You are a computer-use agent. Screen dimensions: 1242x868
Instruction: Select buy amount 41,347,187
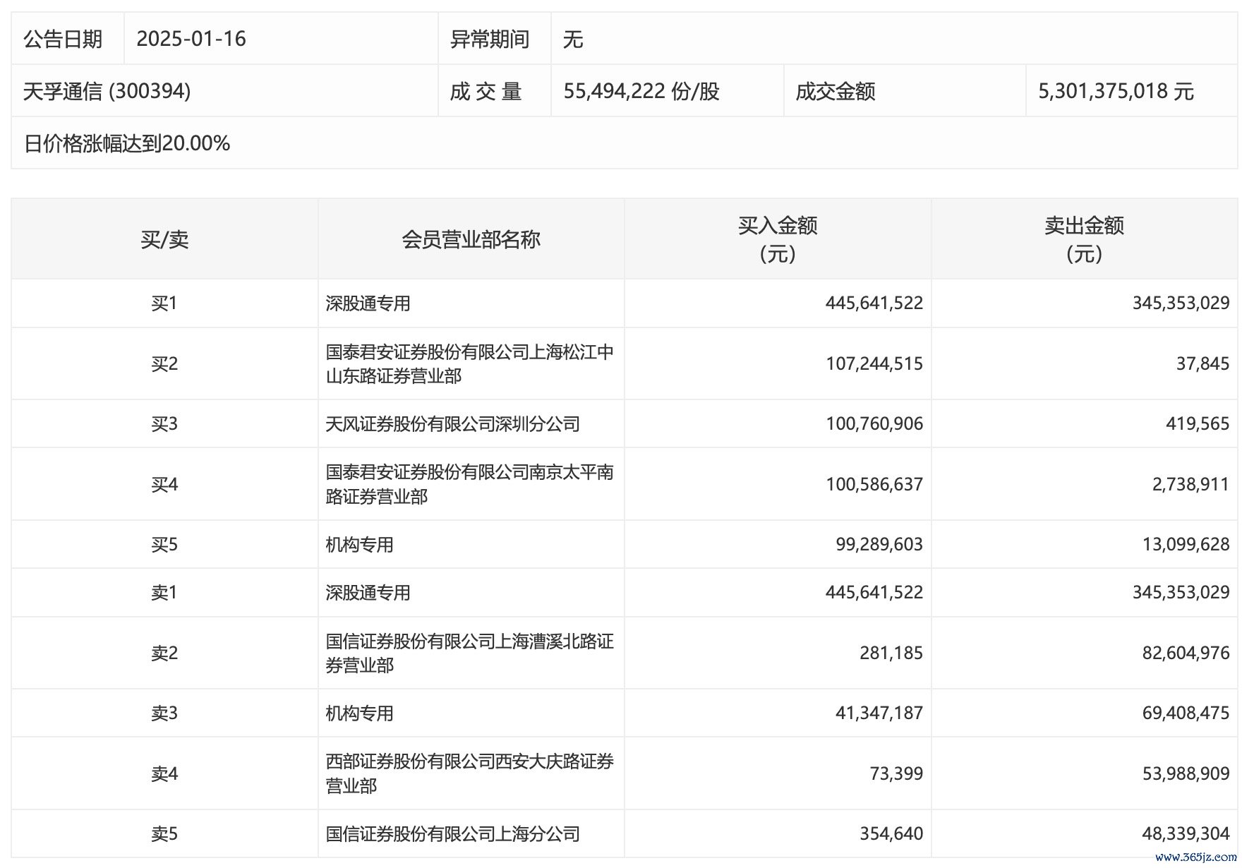click(879, 713)
